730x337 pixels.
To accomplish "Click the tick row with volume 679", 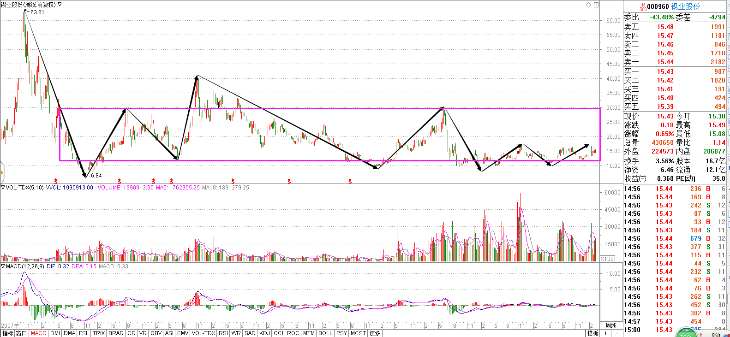I will click(675, 238).
